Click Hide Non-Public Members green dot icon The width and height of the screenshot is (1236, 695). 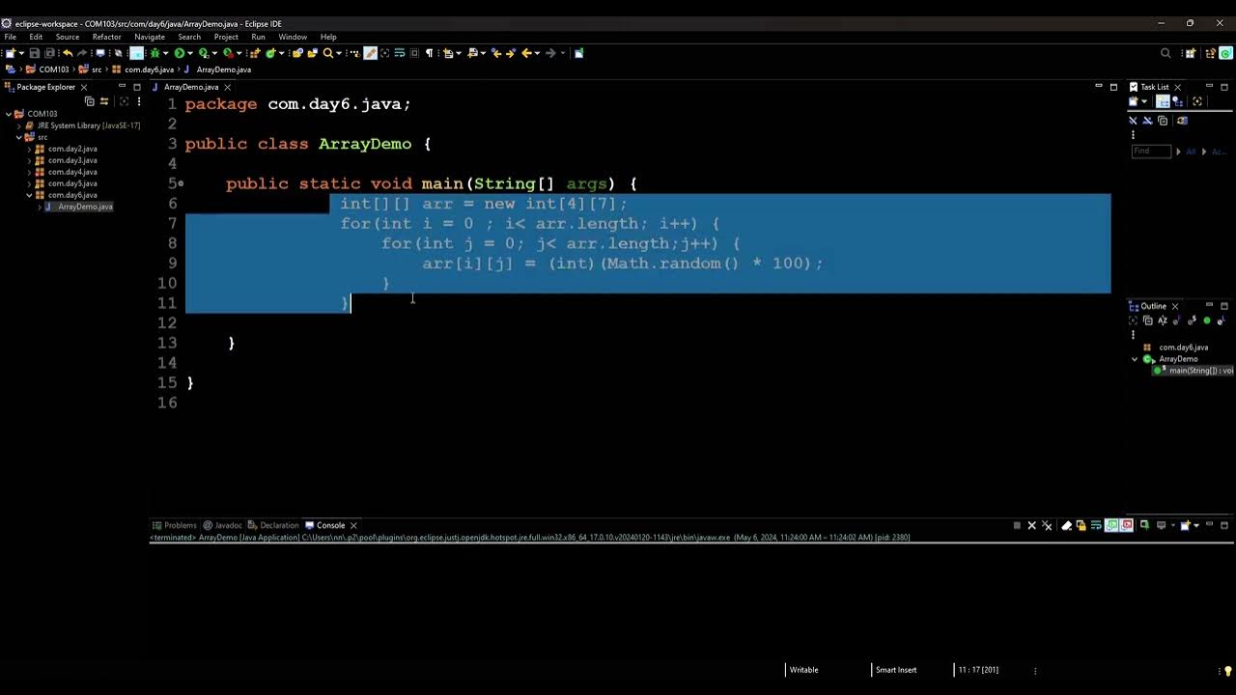[1207, 320]
